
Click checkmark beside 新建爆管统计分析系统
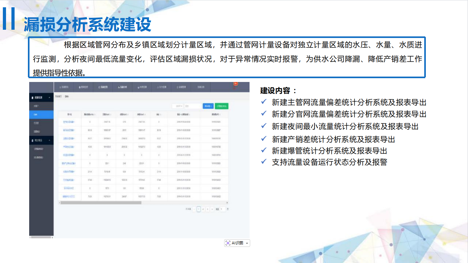pyautogui.click(x=263, y=150)
